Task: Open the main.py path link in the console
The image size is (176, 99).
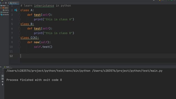Action: [127, 71]
